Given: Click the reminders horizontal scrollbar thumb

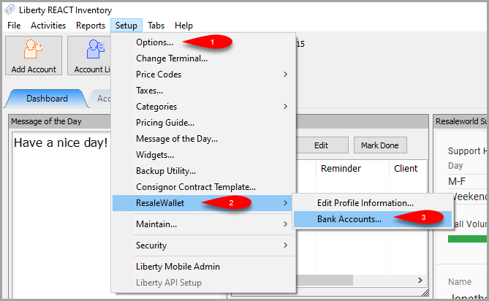Looking at the screenshot, I should (x=325, y=280).
